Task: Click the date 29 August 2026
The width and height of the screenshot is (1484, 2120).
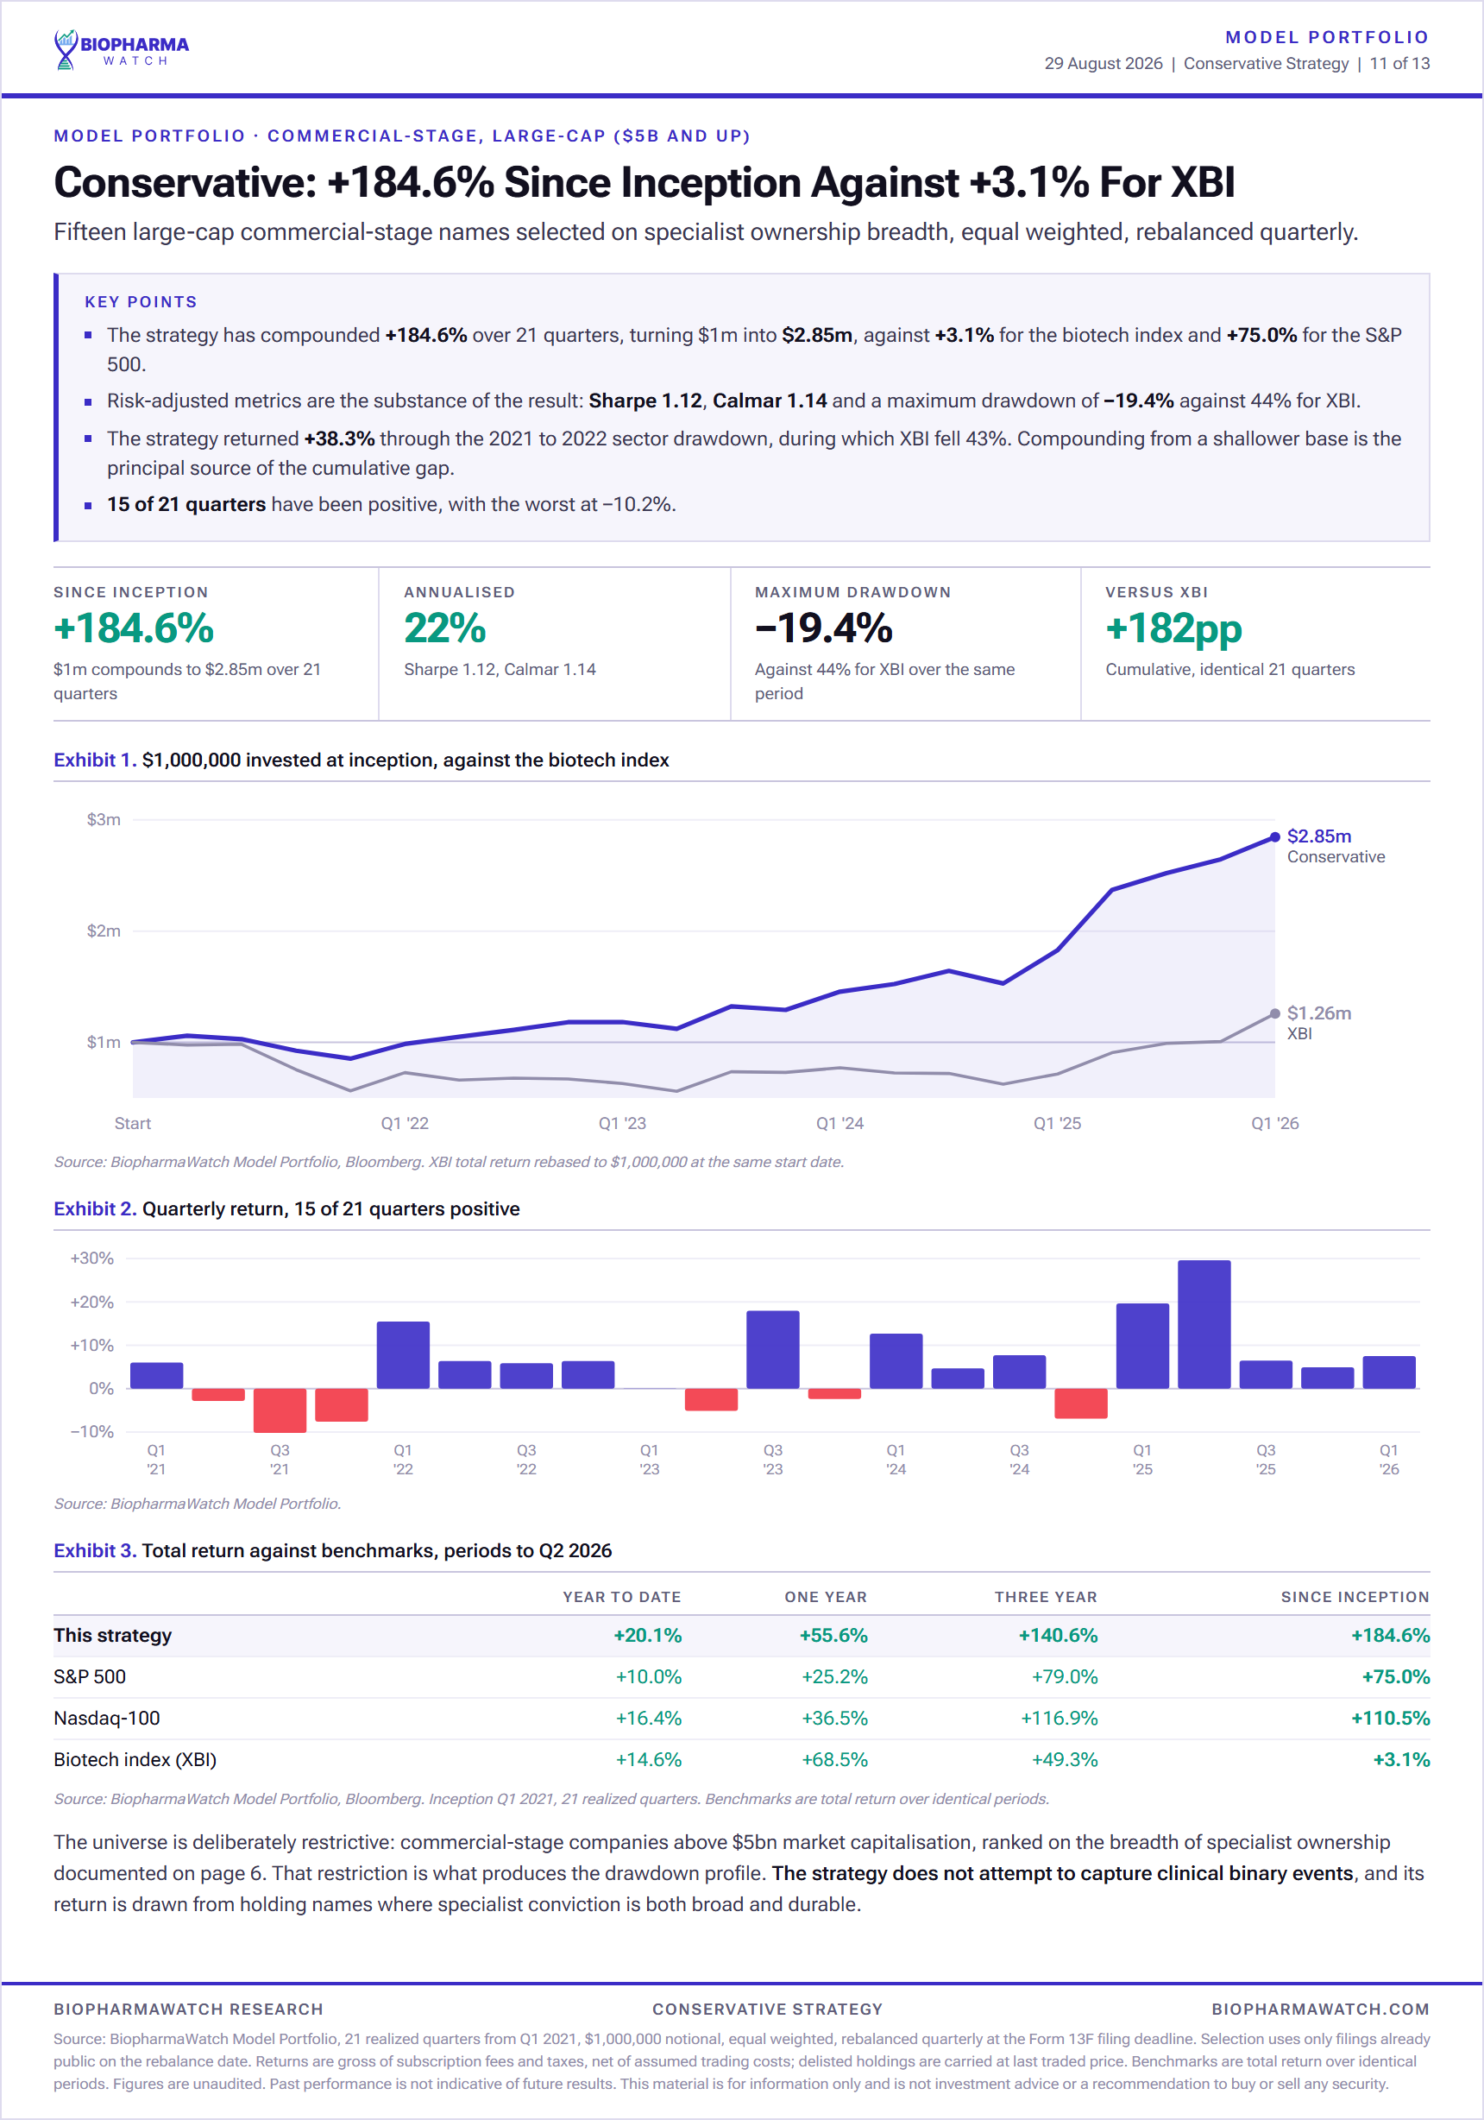Action: pyautogui.click(x=1103, y=64)
